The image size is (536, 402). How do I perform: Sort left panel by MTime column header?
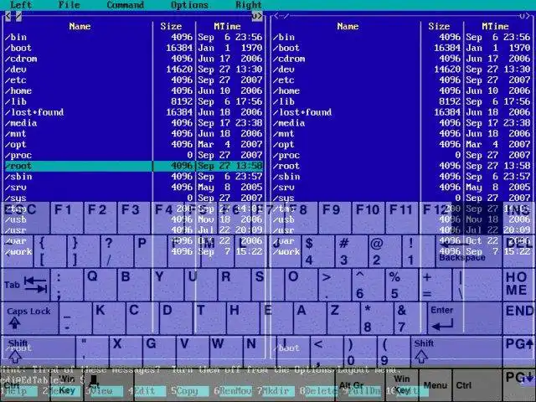227,26
